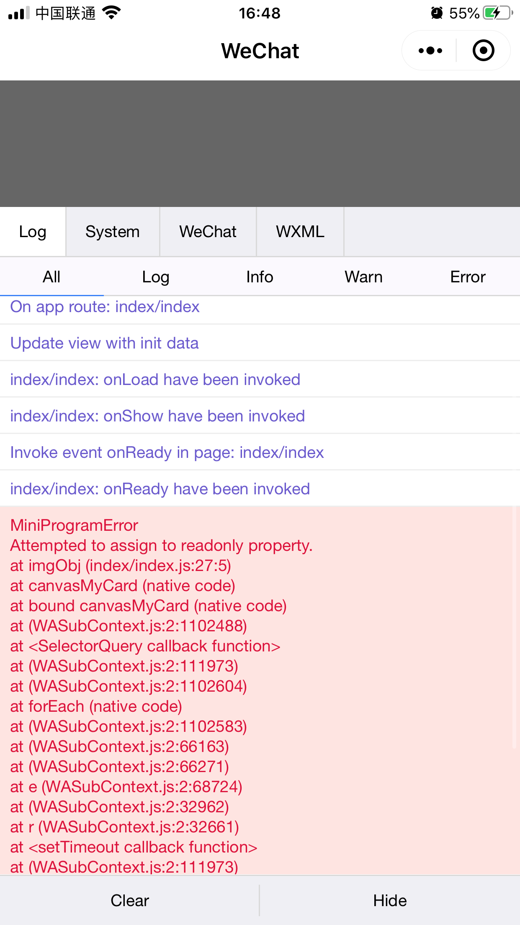Tap the WeChat page title
The height and width of the screenshot is (925, 520).
(260, 51)
